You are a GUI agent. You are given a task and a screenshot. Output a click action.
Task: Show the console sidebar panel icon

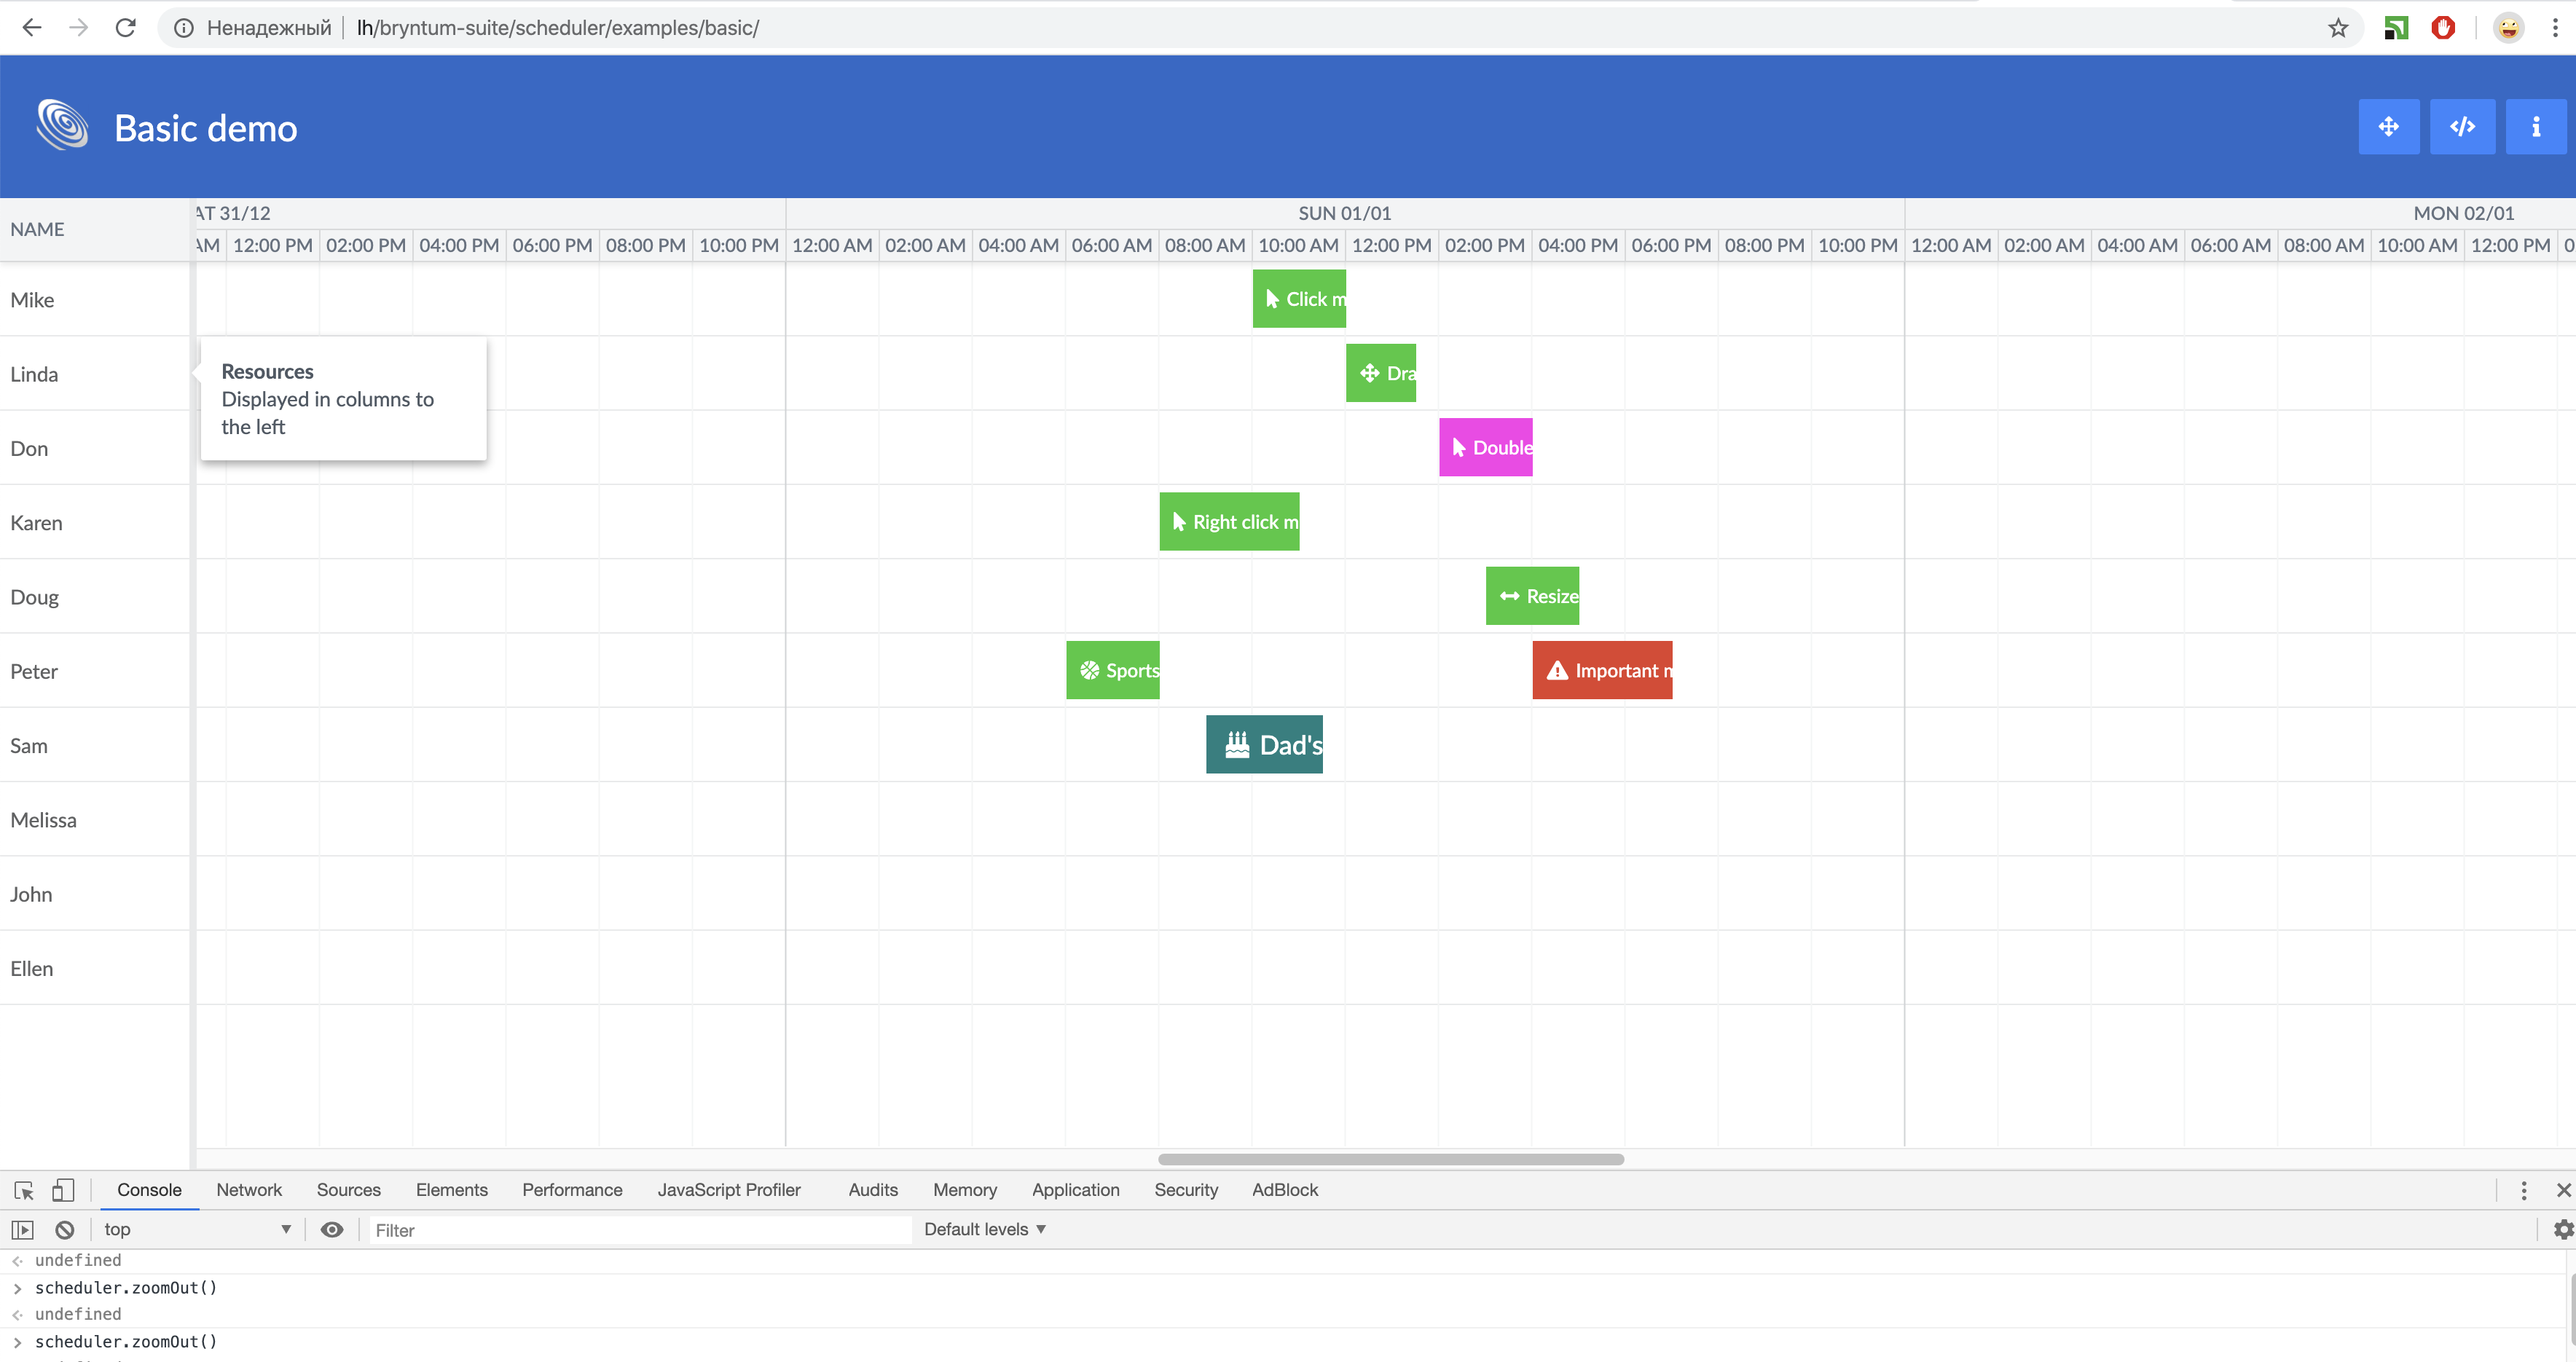tap(22, 1230)
